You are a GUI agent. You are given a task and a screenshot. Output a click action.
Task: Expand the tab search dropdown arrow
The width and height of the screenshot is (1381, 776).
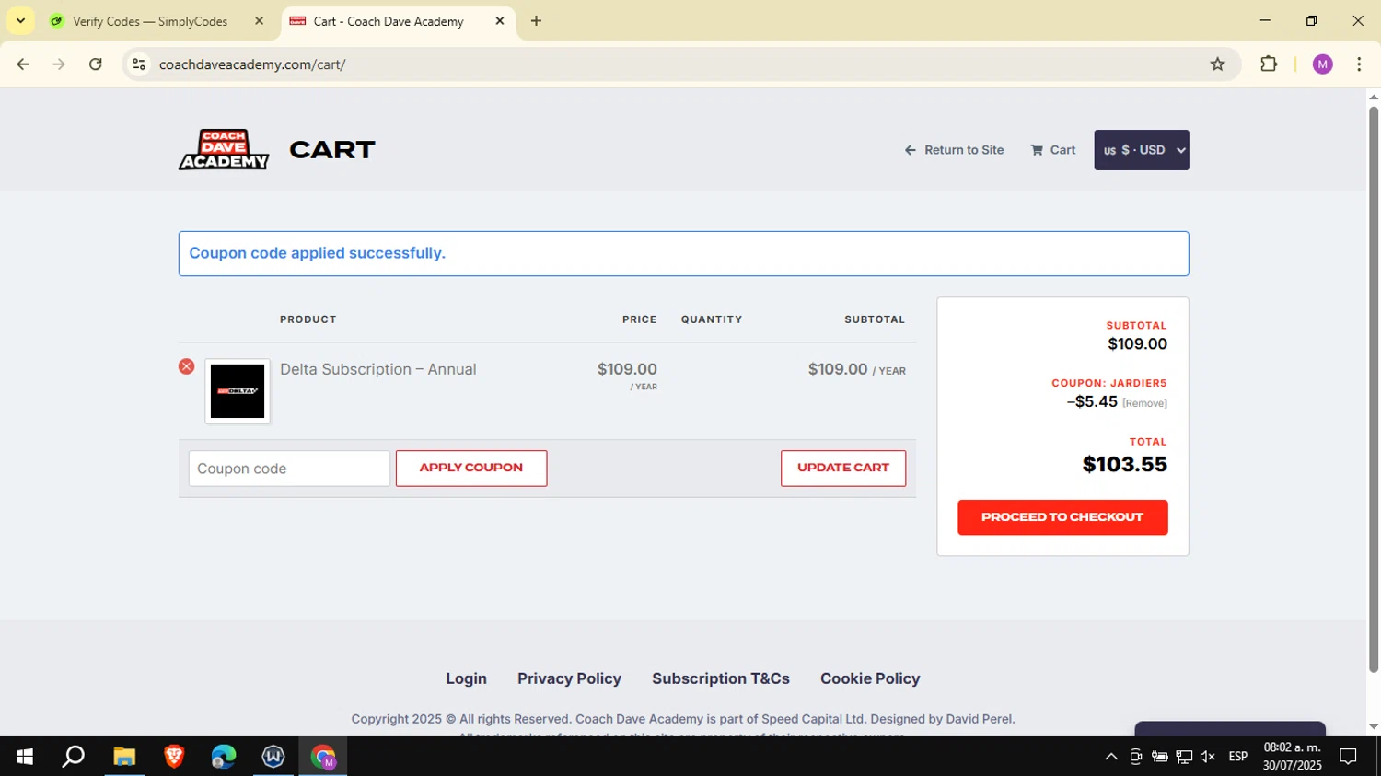(x=20, y=21)
